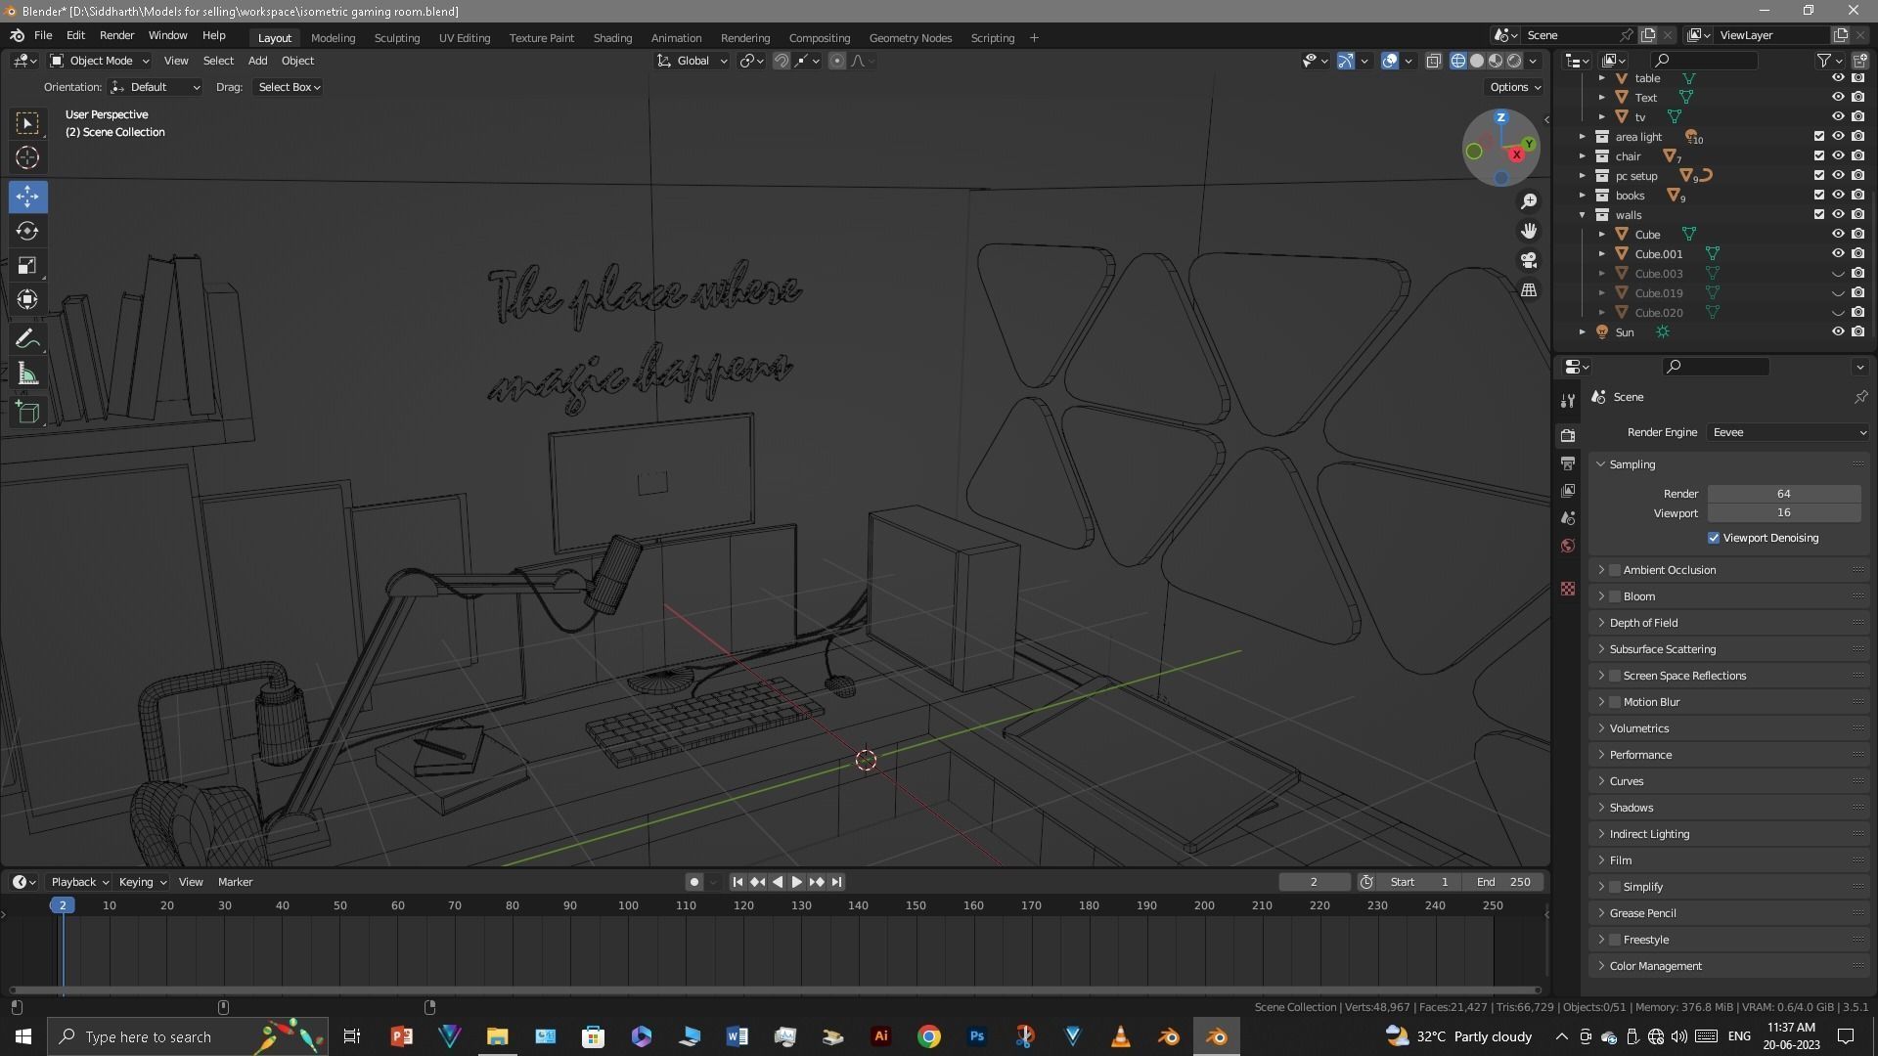
Task: Select the Annotate pencil tool
Action: [x=27, y=339]
